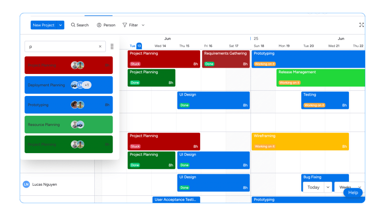Click the search input containing p
This screenshot has width=385, height=216.
coord(65,47)
